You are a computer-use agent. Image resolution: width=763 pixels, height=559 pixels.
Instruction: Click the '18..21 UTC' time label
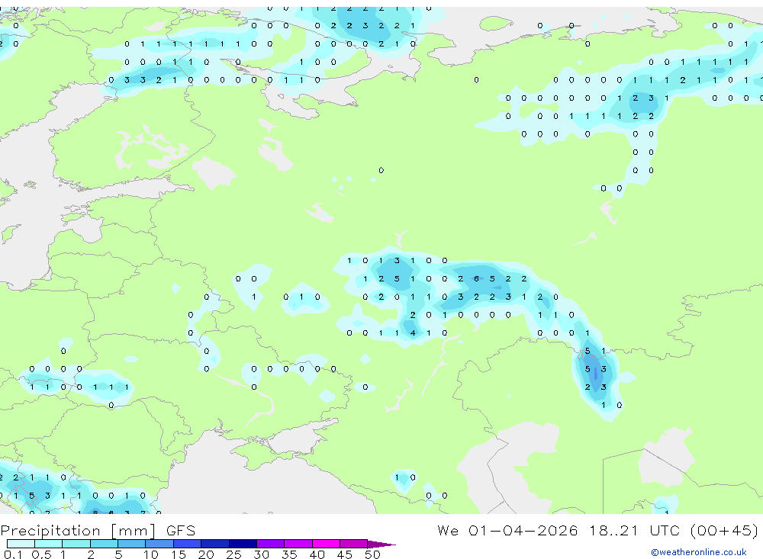pos(635,530)
